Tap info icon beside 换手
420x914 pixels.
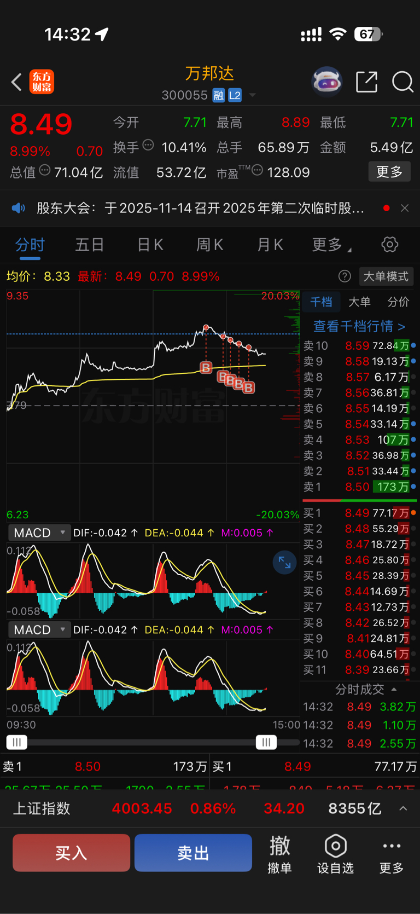point(148,146)
